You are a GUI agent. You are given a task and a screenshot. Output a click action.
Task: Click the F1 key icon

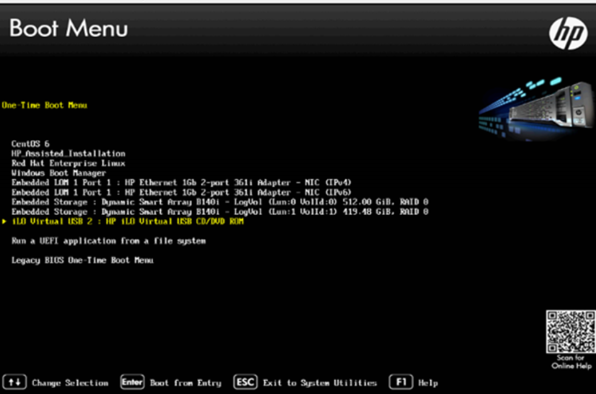pyautogui.click(x=401, y=382)
